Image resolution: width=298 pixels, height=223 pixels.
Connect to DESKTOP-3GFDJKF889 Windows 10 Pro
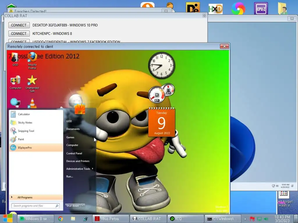pos(19,25)
